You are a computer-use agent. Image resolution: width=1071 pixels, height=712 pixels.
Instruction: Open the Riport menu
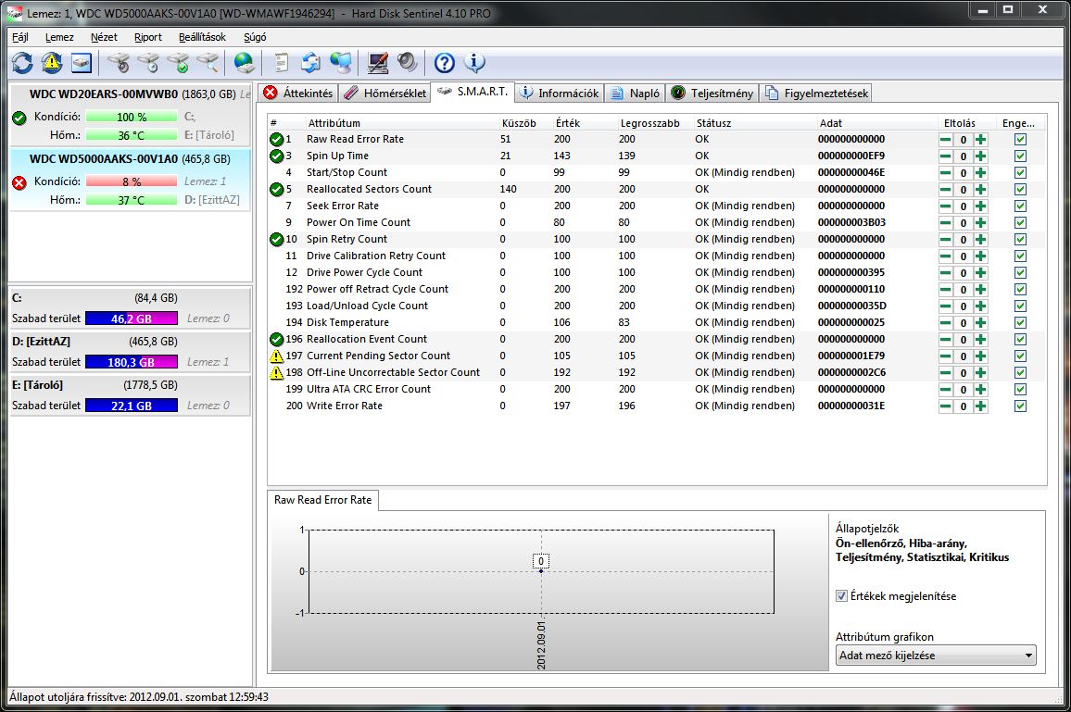[147, 37]
